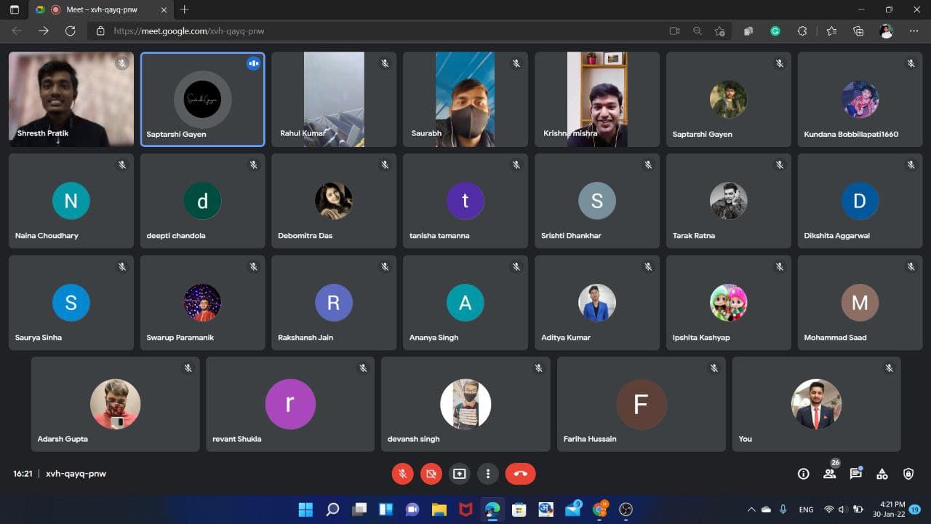
Task: Open the Meet Activities panel
Action: tap(882, 474)
